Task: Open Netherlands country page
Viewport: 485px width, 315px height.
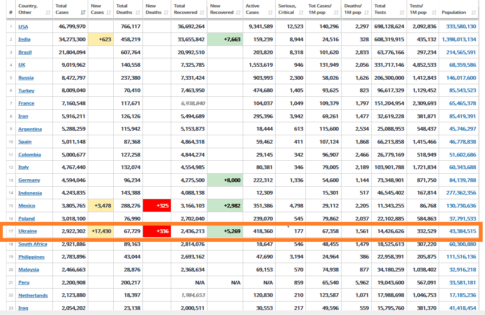Action: pyautogui.click(x=33, y=295)
